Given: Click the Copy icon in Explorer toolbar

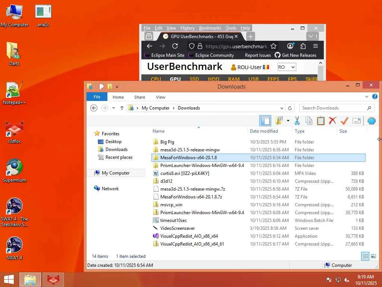Looking at the screenshot, I should click(309, 121).
